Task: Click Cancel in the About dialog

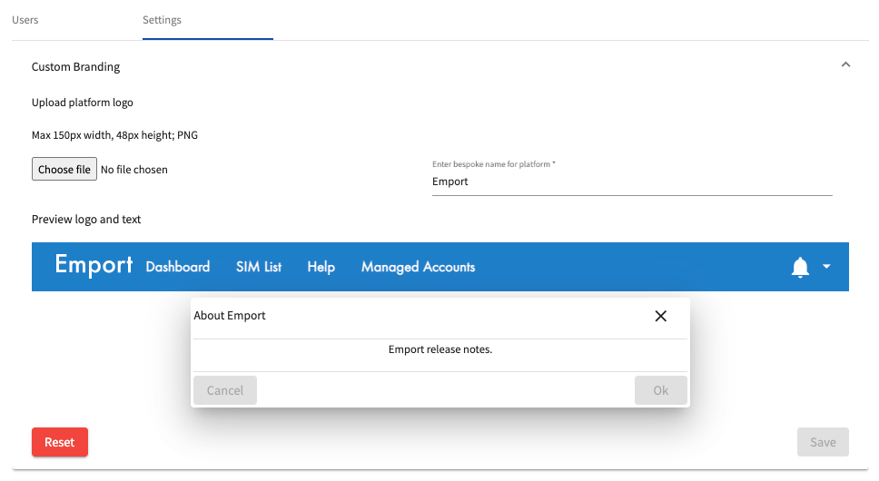Action: 225,390
